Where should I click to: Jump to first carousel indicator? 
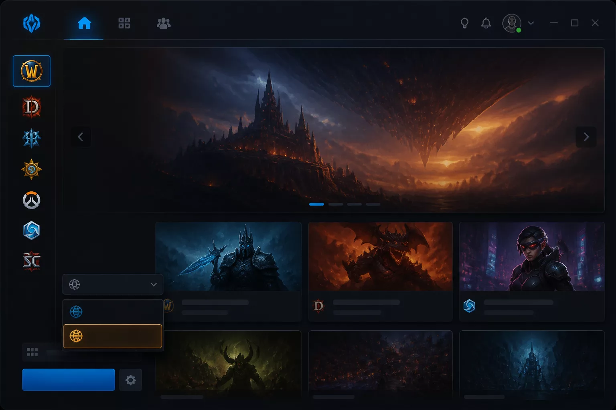[316, 204]
